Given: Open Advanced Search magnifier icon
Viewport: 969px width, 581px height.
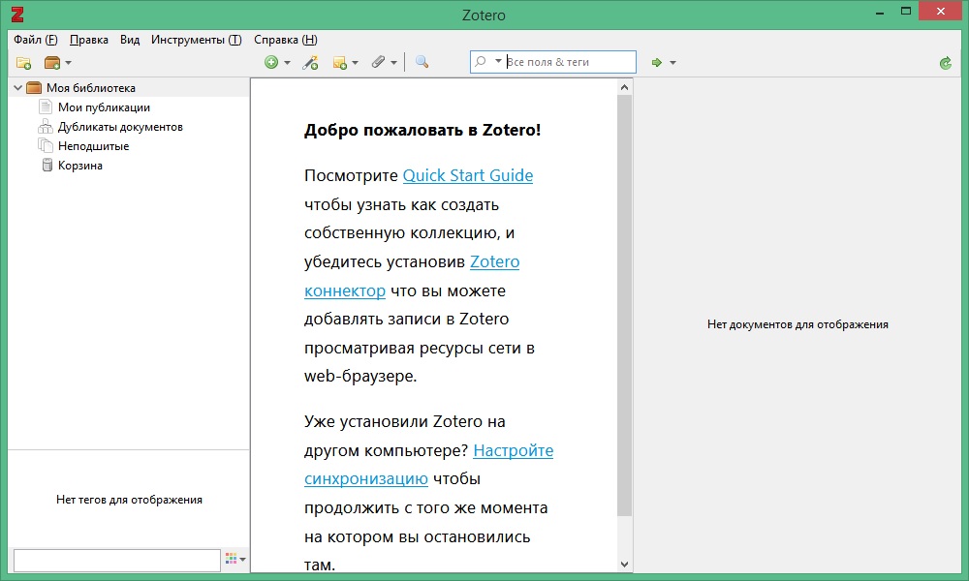Looking at the screenshot, I should point(422,63).
